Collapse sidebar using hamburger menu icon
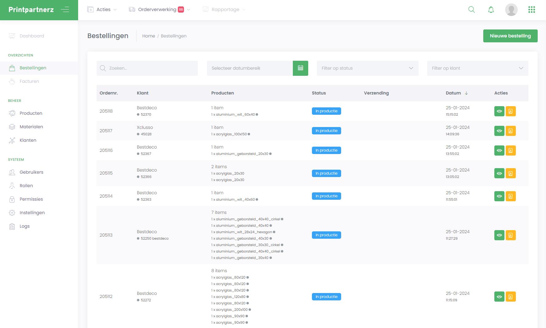 (65, 10)
